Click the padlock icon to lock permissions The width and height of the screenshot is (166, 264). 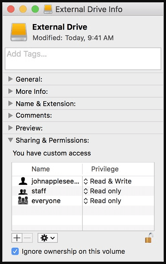click(x=149, y=238)
